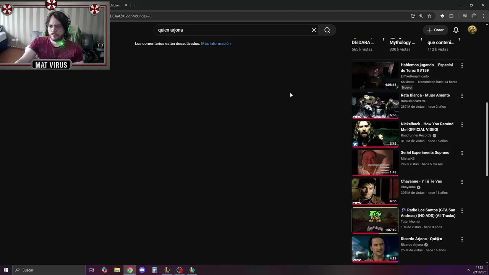Viewport: 489px width, 275px height.
Task: Open the YouTube account avatar menu
Action: pyautogui.click(x=472, y=30)
